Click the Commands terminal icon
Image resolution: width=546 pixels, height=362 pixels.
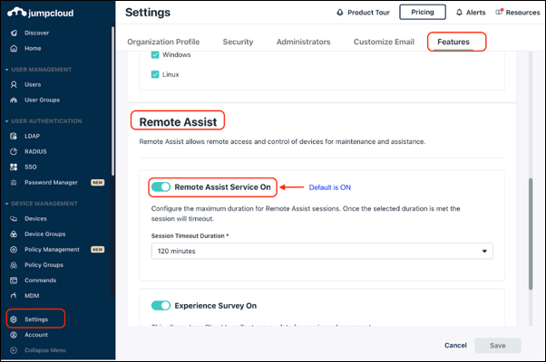coord(14,281)
